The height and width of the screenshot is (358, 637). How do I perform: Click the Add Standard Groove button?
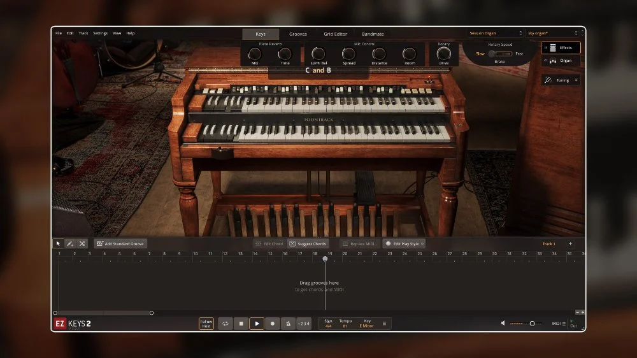pyautogui.click(x=120, y=243)
